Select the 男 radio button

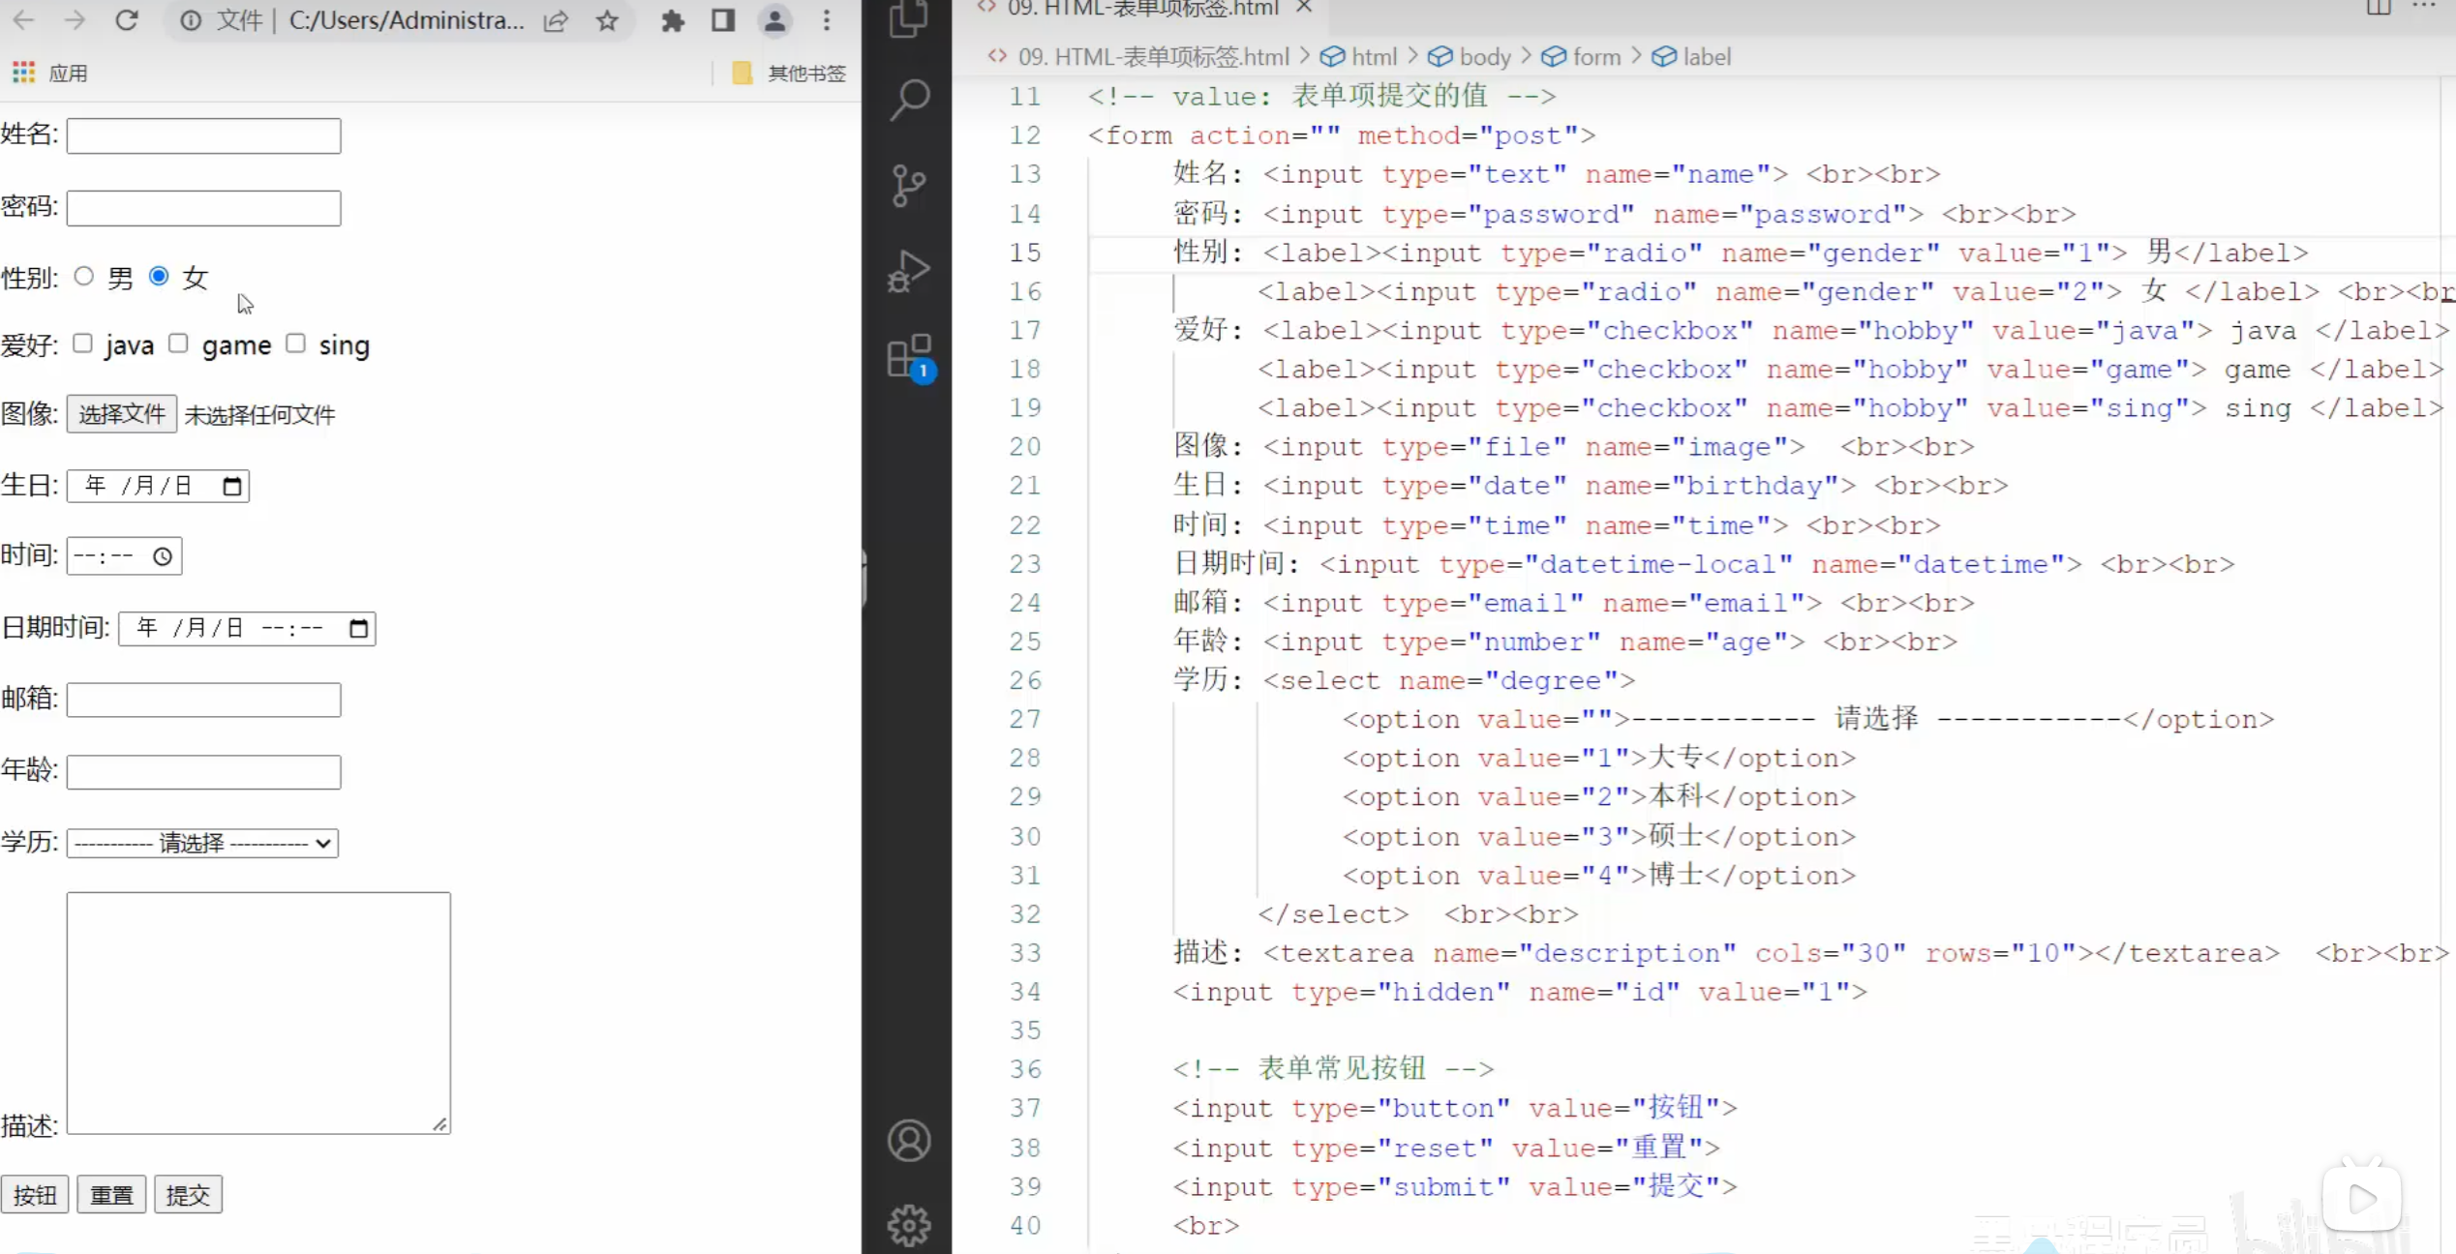click(84, 277)
